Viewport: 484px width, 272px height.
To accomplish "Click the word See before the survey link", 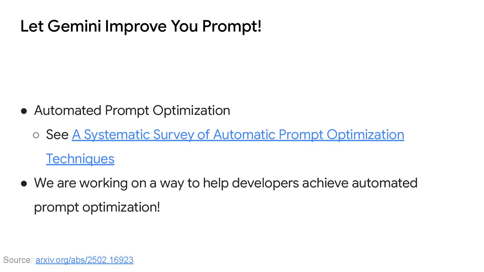I will click(x=57, y=135).
